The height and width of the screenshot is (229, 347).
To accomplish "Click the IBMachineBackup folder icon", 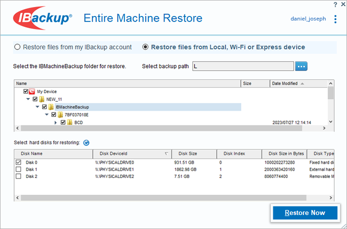I will (x=51, y=107).
